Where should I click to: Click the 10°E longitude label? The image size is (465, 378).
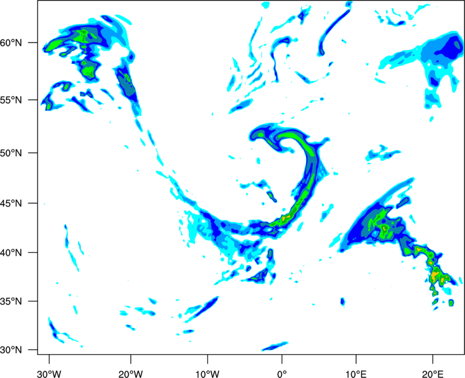356,374
